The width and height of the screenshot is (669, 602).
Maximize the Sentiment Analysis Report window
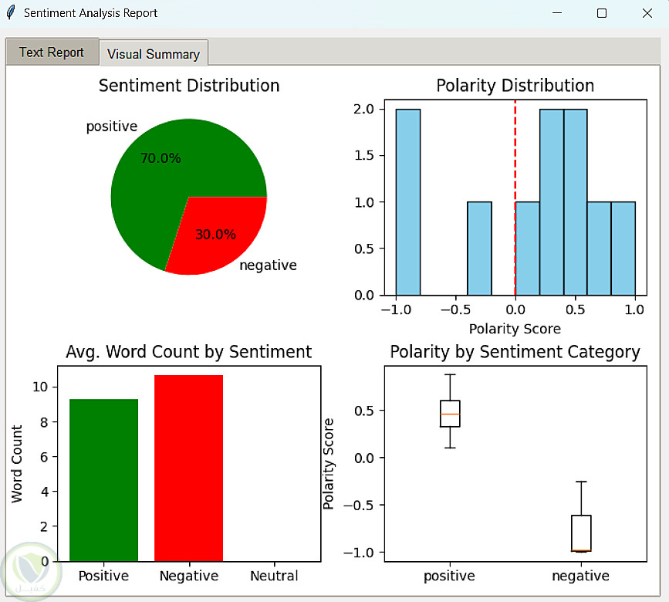click(x=602, y=13)
